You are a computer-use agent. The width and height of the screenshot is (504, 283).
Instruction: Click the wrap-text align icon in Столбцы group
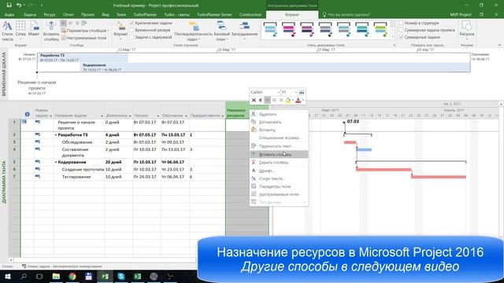point(84,23)
